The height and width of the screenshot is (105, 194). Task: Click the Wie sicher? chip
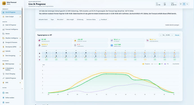point(60,20)
